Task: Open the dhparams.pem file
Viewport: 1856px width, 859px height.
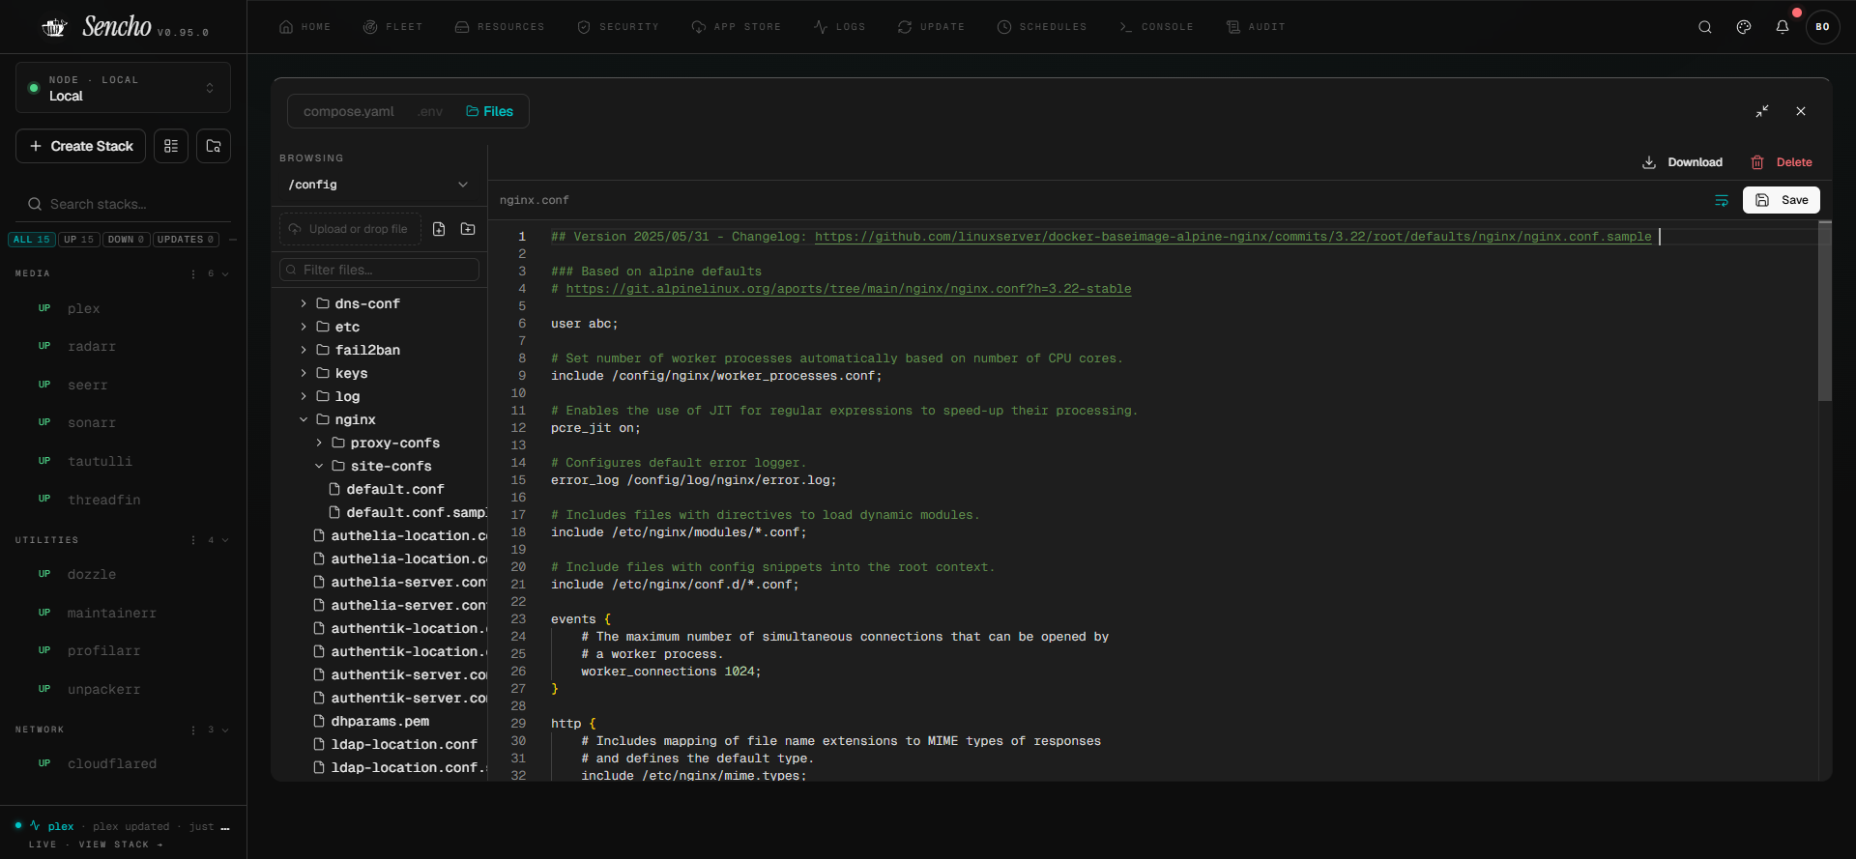Action: pos(378,721)
